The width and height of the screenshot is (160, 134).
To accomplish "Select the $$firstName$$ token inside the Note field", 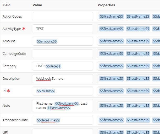I will [x=67, y=104].
